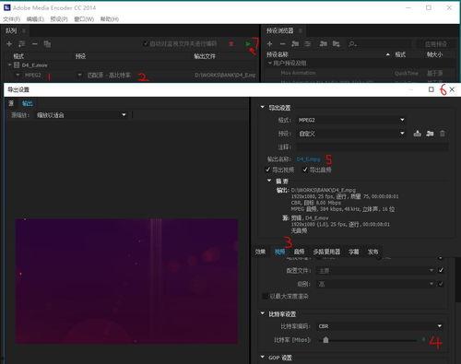Click 预设名称 column header to sort
This screenshot has width=461, height=364.
click(278, 54)
